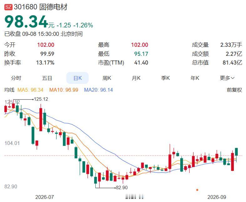Select the 周K tab
This screenshot has width=246, height=202.
pos(107,78)
